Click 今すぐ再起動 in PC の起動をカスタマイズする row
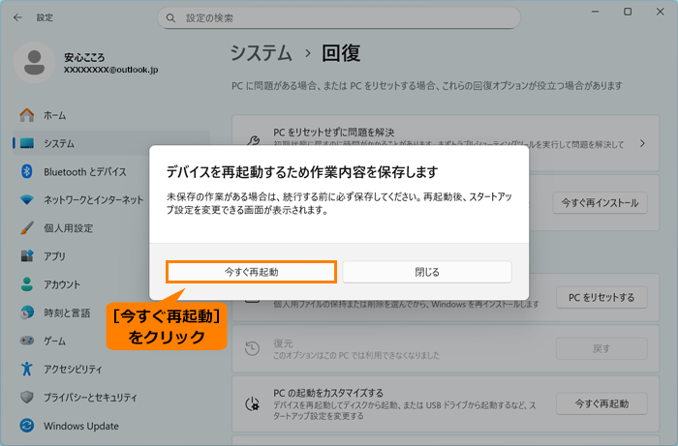 click(x=601, y=403)
